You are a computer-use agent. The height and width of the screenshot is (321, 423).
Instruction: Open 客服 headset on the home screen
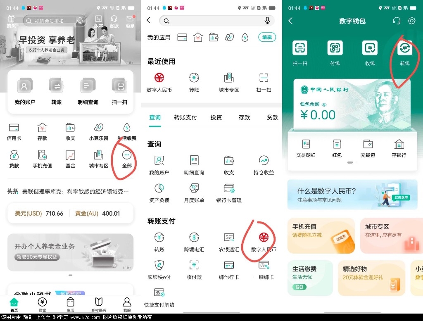point(114,21)
